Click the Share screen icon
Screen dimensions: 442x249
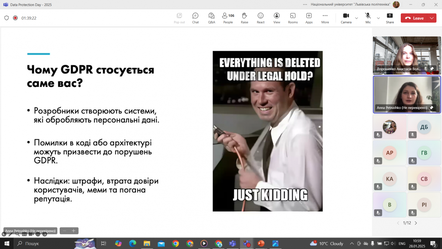pyautogui.click(x=390, y=18)
